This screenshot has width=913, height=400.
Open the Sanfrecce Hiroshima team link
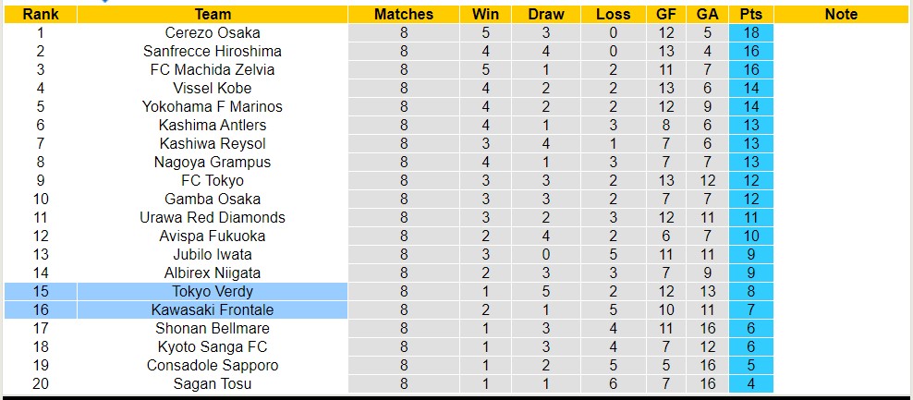pos(213,51)
